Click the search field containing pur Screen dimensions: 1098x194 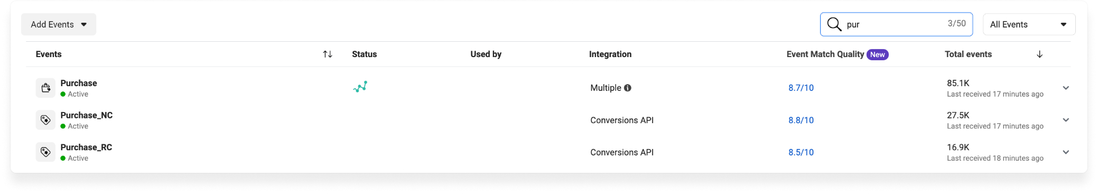[x=896, y=24]
